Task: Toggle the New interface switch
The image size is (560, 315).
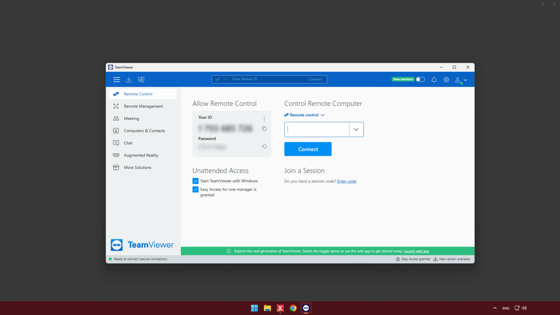Action: [420, 80]
